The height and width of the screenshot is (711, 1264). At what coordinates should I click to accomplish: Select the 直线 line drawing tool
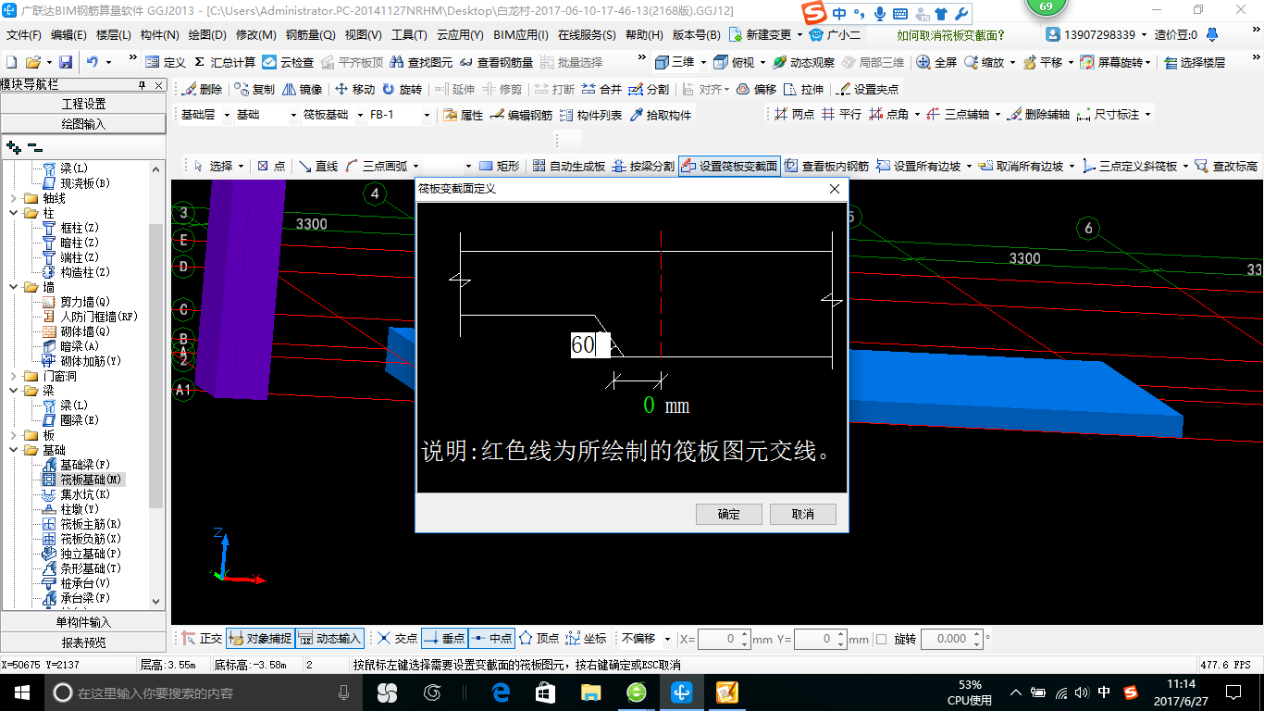(x=318, y=167)
